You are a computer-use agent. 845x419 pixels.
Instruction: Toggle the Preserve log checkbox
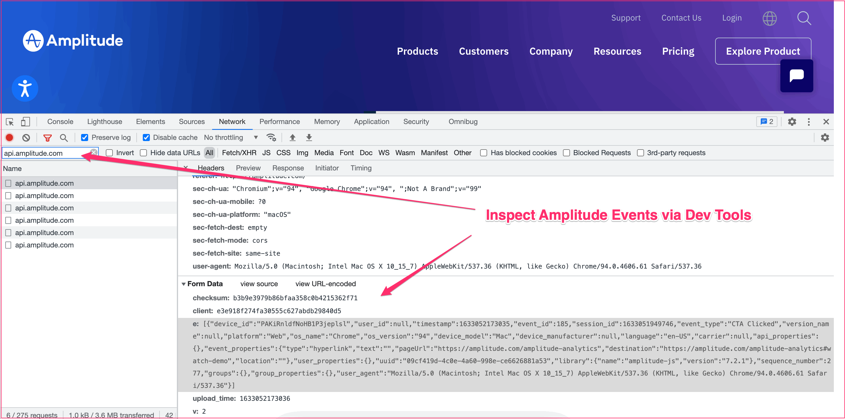84,138
